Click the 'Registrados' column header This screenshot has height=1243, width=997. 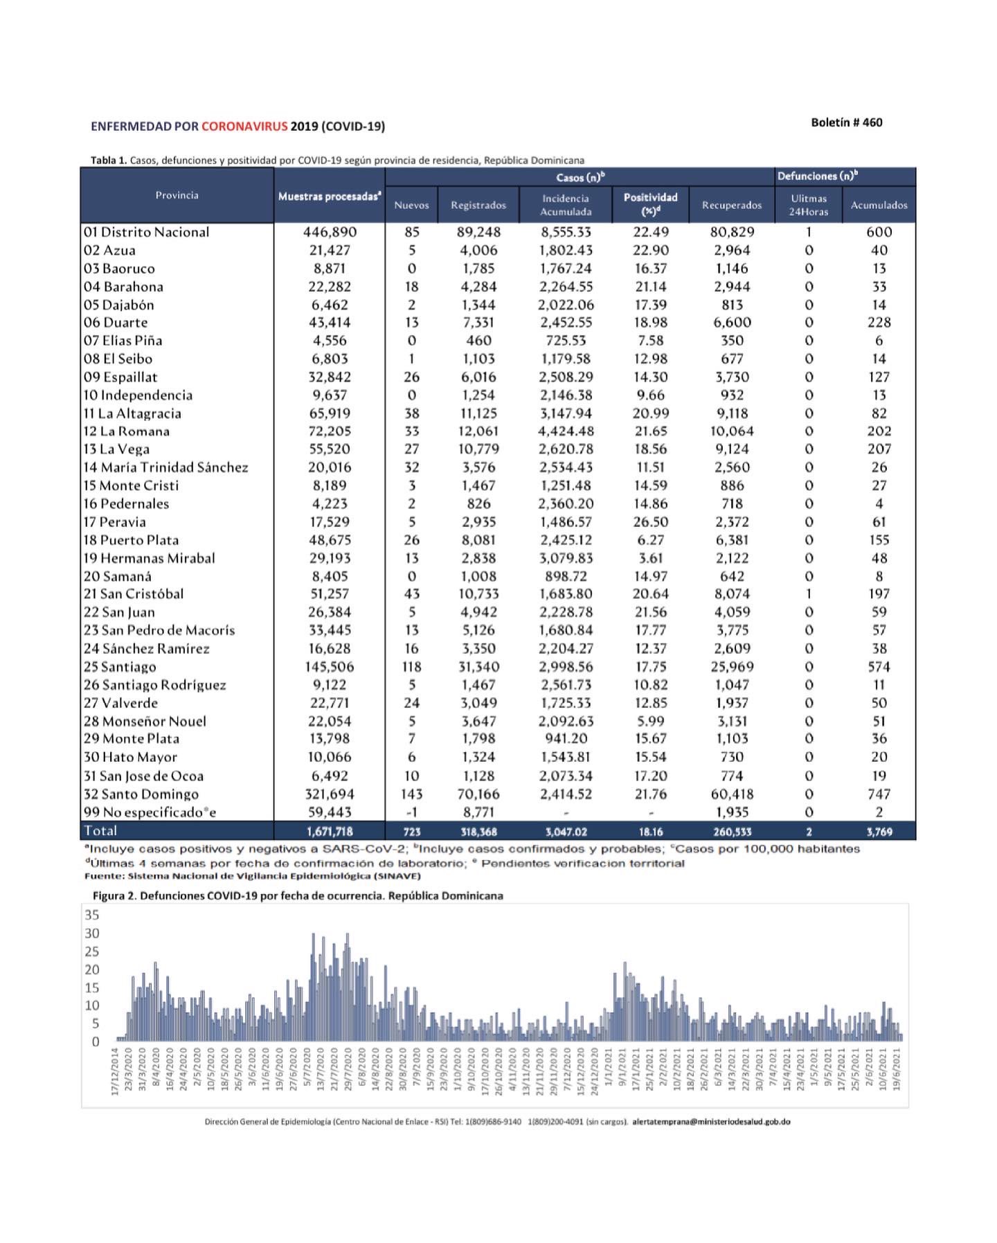[x=478, y=205]
